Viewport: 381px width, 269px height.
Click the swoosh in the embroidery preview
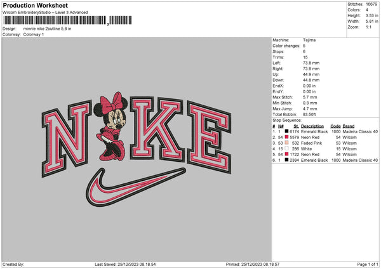pyautogui.click(x=136, y=187)
